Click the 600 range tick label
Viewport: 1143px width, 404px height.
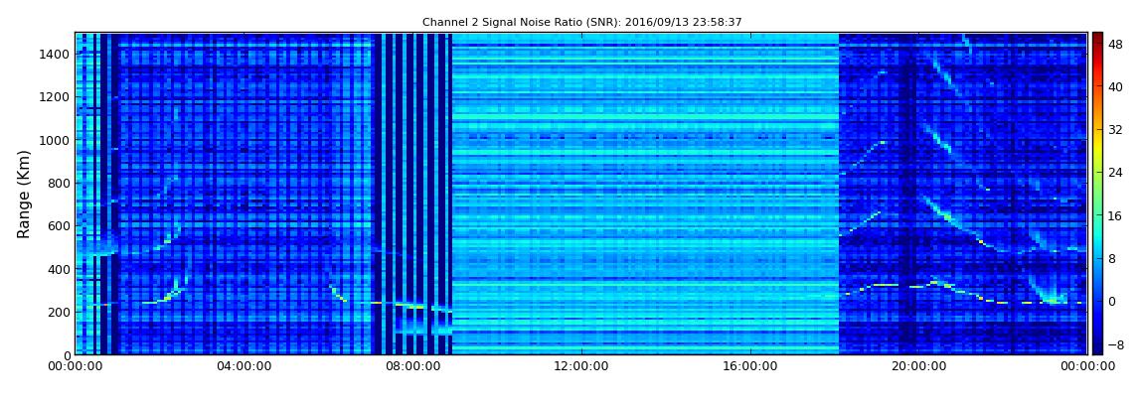point(59,226)
